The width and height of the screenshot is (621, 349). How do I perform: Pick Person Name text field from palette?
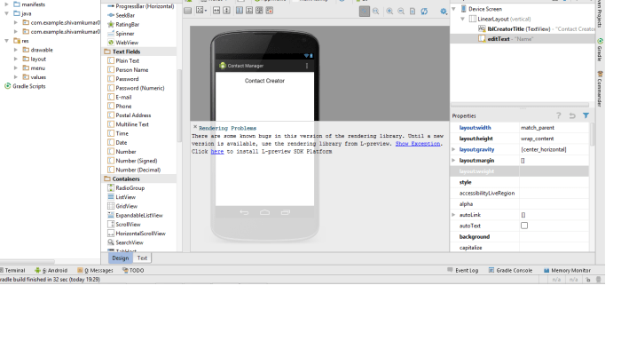128,70
